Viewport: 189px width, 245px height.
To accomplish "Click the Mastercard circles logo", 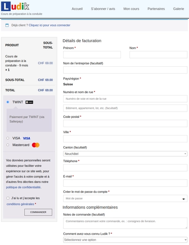I will 35,145.
